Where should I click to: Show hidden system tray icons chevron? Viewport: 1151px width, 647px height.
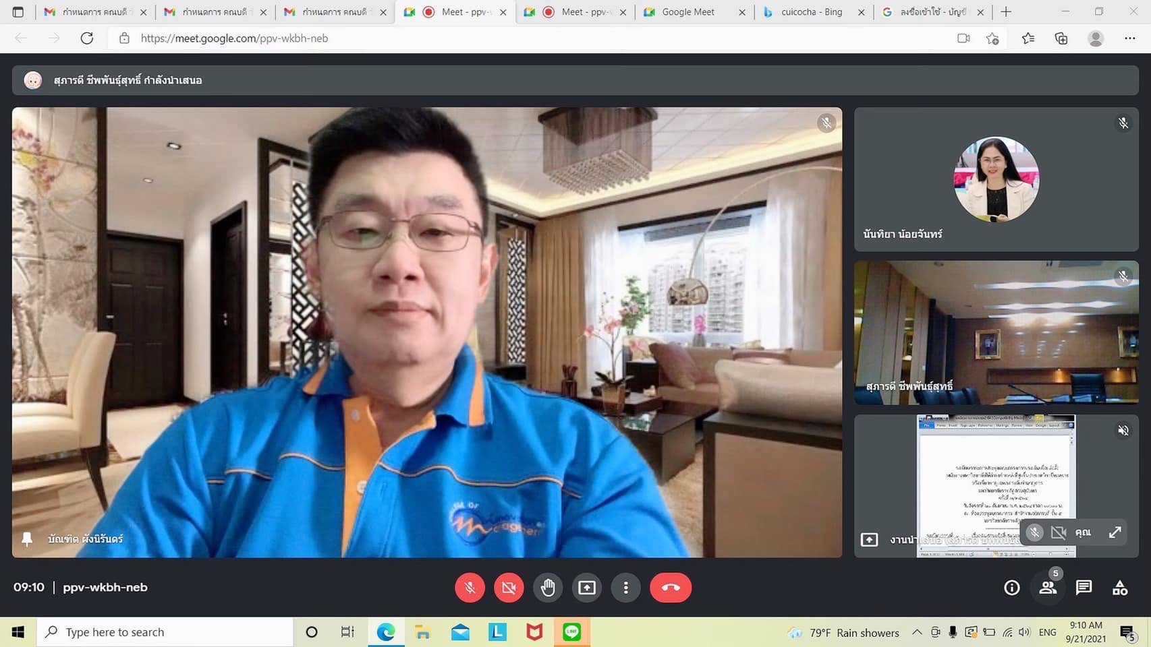(916, 632)
